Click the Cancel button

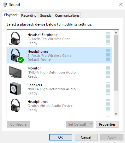click(86, 137)
